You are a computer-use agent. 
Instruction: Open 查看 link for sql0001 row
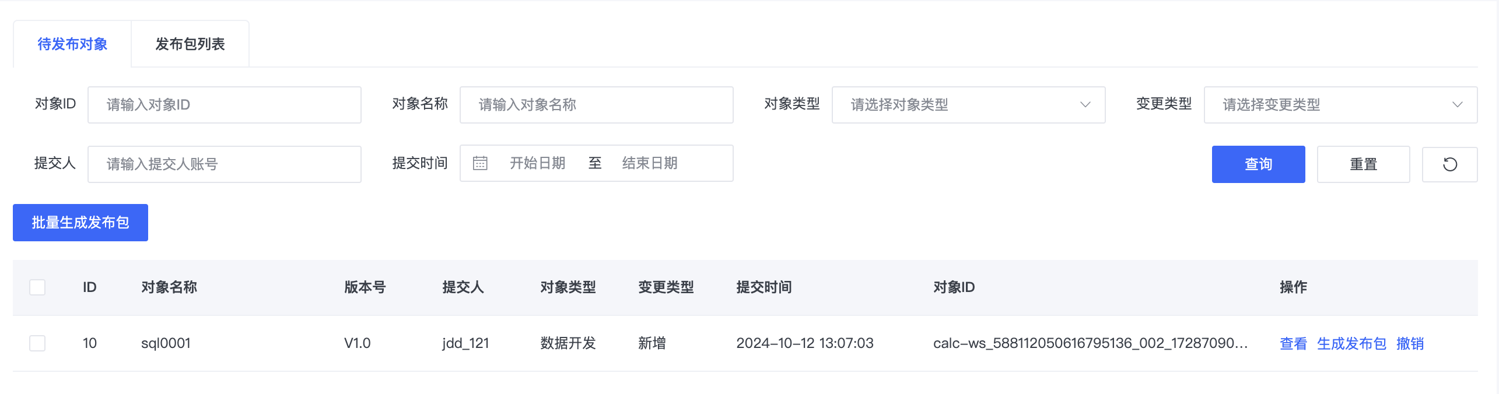tap(1293, 344)
